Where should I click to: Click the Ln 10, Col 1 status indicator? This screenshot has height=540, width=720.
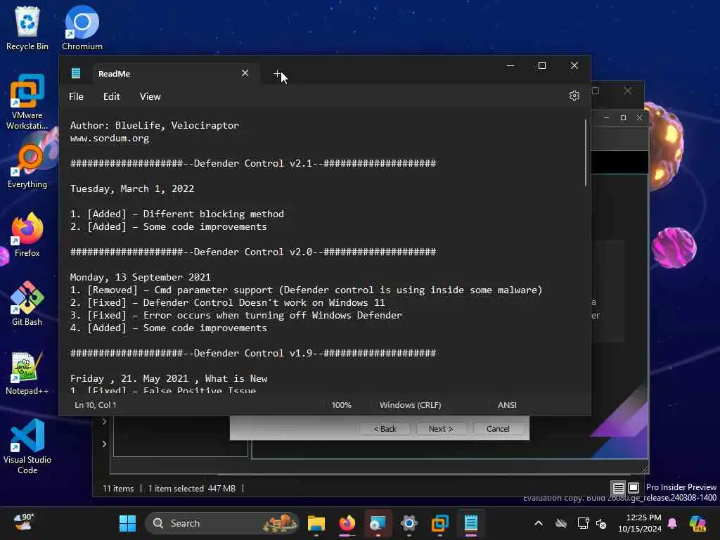coord(96,405)
